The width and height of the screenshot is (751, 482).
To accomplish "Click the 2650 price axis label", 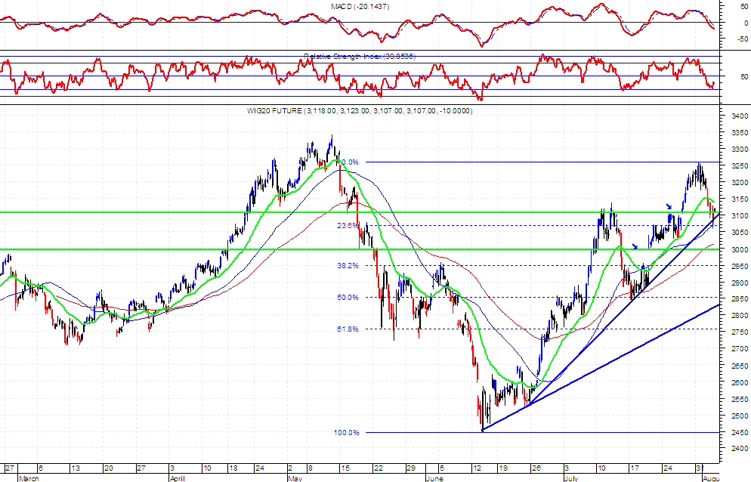I will [x=740, y=366].
